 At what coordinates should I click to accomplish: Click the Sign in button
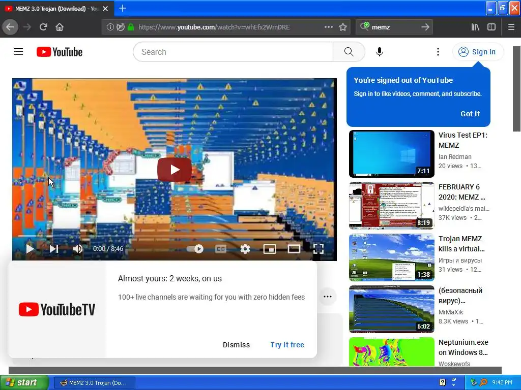tap(478, 52)
